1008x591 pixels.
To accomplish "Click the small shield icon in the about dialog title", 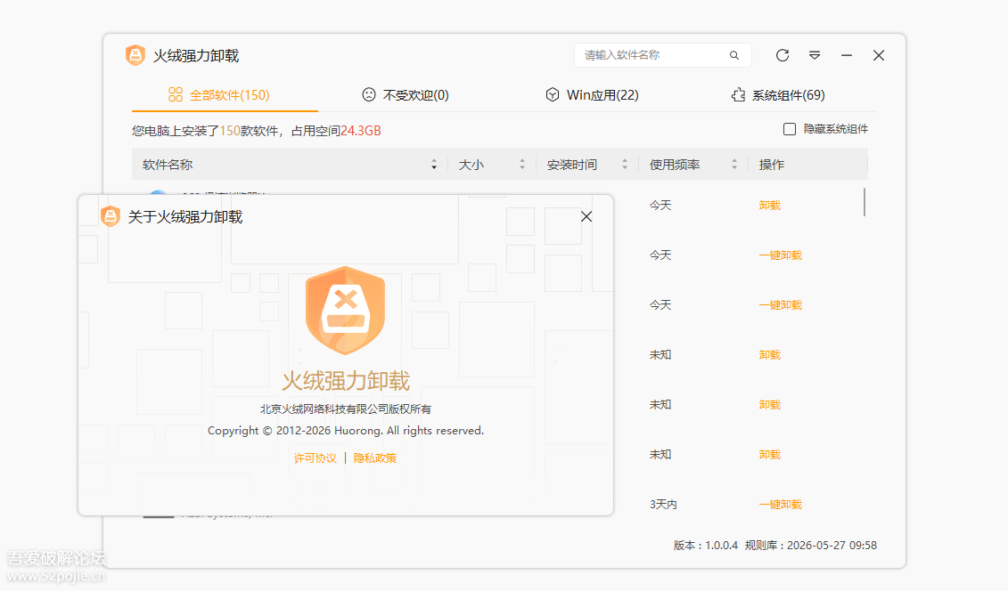I will pyautogui.click(x=111, y=216).
